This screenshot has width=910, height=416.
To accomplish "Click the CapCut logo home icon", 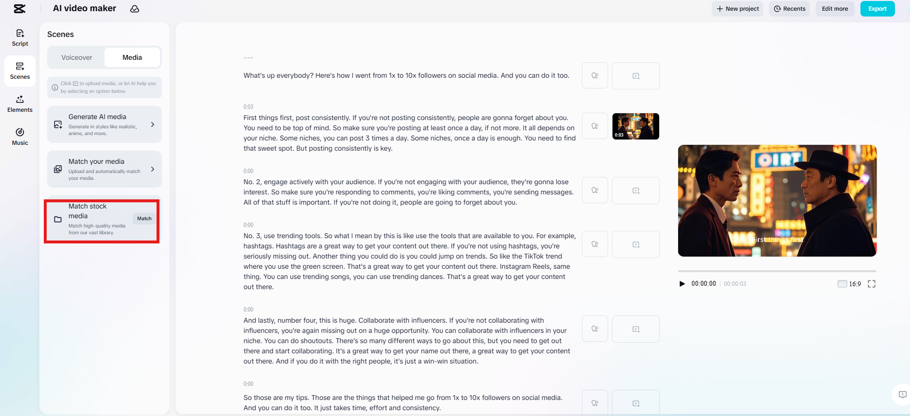I will [x=19, y=9].
